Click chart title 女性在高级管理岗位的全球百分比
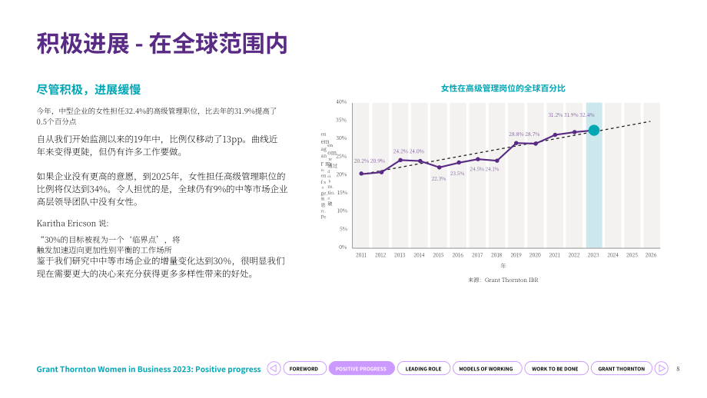 (x=503, y=88)
